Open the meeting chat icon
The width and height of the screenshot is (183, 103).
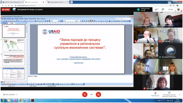(163, 10)
